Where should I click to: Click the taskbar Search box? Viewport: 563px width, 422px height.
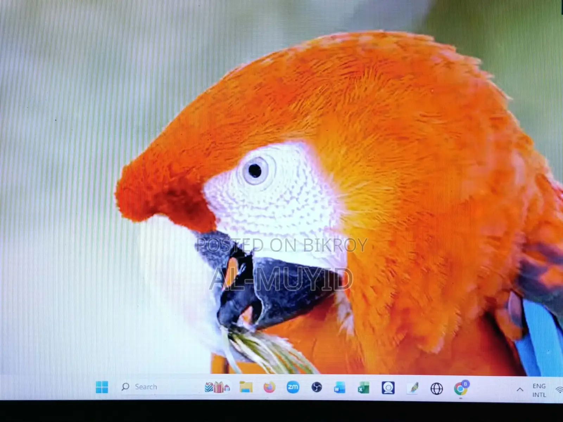click(x=174, y=387)
